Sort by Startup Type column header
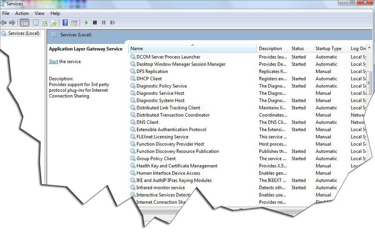 pyautogui.click(x=328, y=48)
